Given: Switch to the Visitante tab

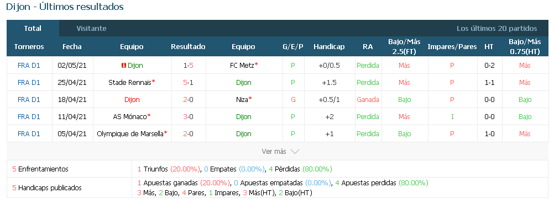Looking at the screenshot, I should tap(92, 29).
